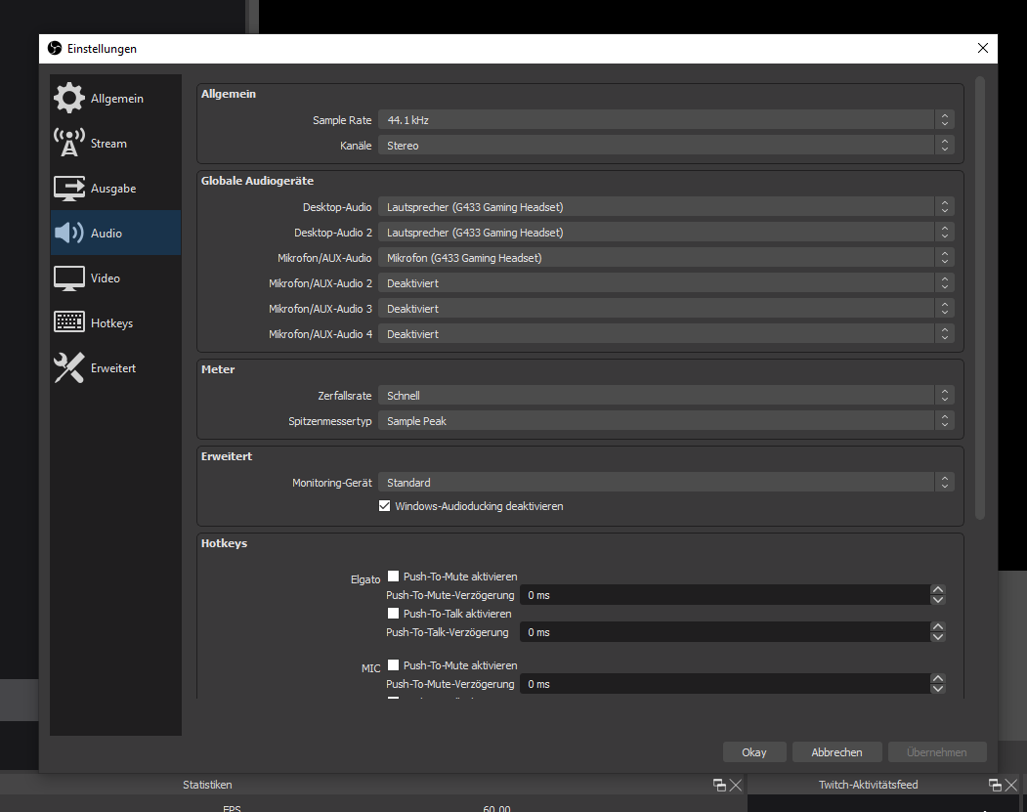Enable Push-To-Talk for Elgato
1027x812 pixels.
pos(394,614)
